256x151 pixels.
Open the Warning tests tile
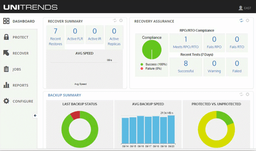tap(214, 67)
